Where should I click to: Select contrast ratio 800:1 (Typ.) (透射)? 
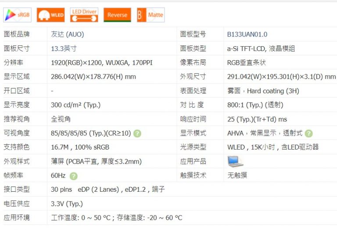point(255,105)
